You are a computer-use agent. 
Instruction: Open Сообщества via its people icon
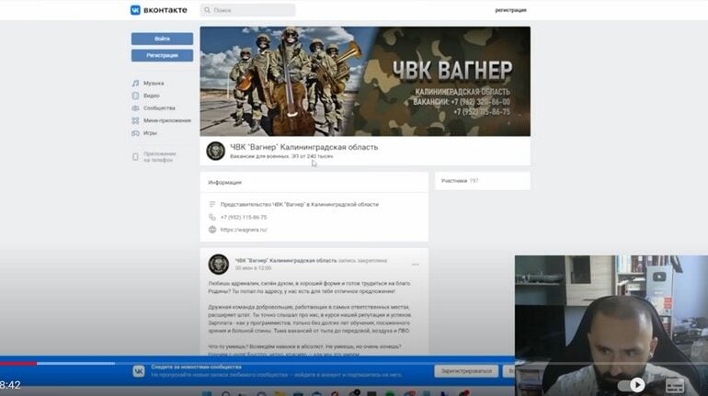(x=135, y=108)
